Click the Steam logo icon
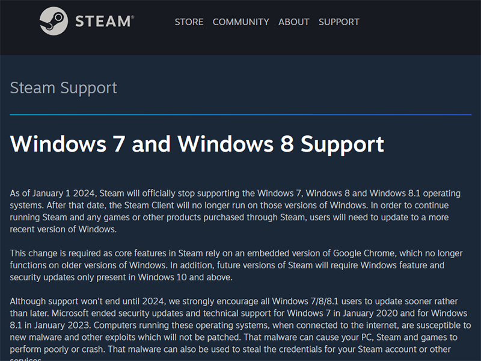This screenshot has height=361, width=481. click(x=54, y=22)
